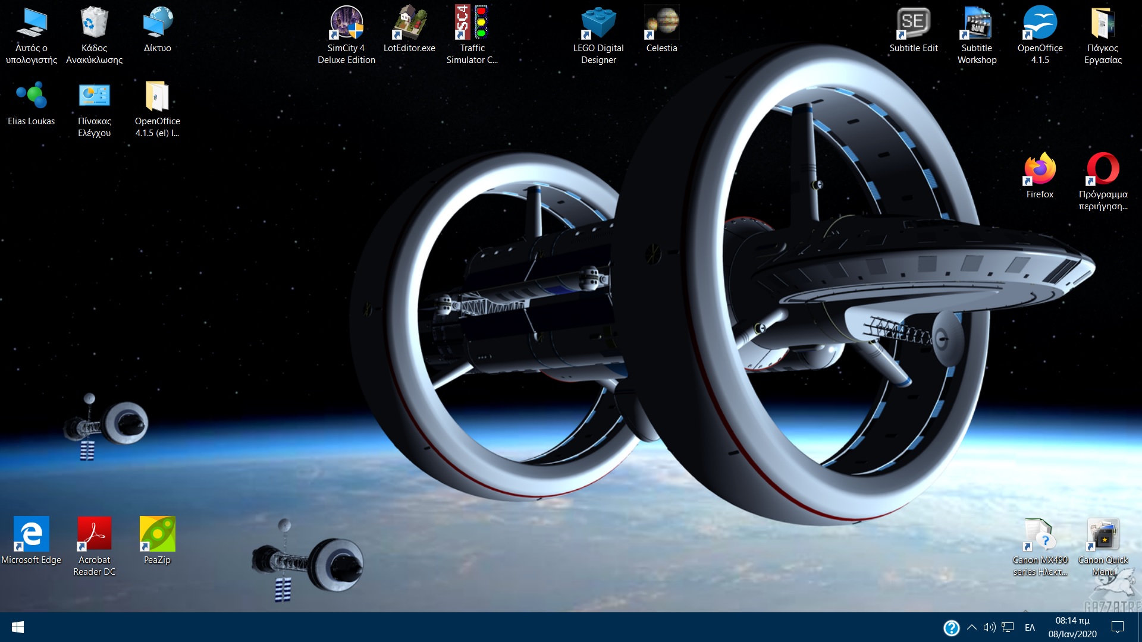
Task: Open the Windows Start menu
Action: click(18, 627)
